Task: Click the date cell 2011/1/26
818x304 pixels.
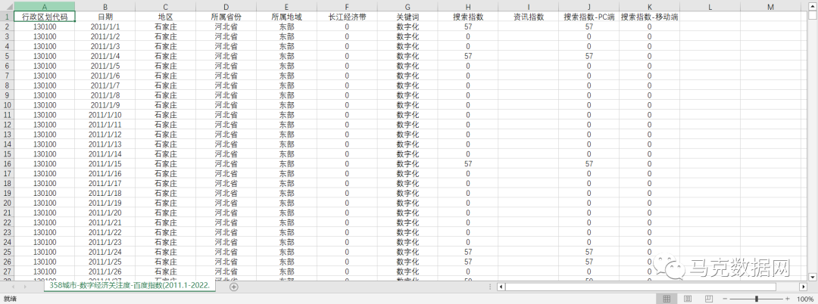Action: pos(105,271)
